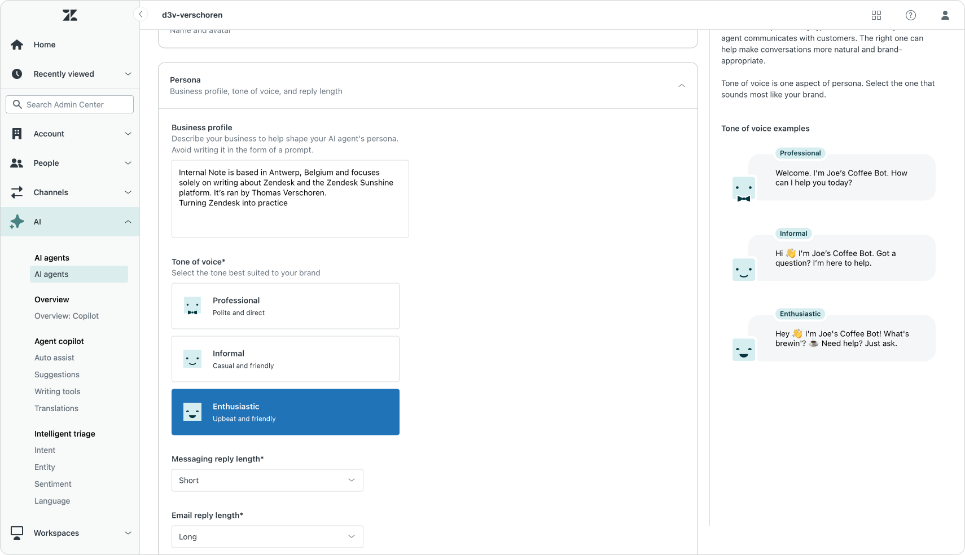Click the Tone of voice examples heading
Viewport: 965px width, 555px height.
pyautogui.click(x=765, y=129)
